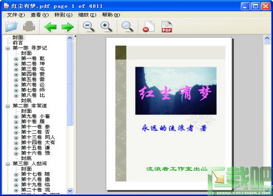This screenshot has height=196, width=273.
Task: Click the plain magnifier search icon
Action: tap(127, 27)
